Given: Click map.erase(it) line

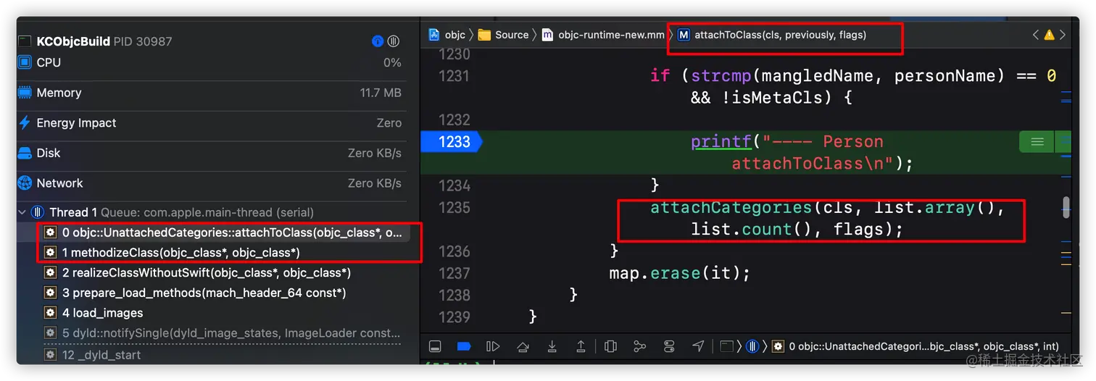Looking at the screenshot, I should pyautogui.click(x=679, y=273).
